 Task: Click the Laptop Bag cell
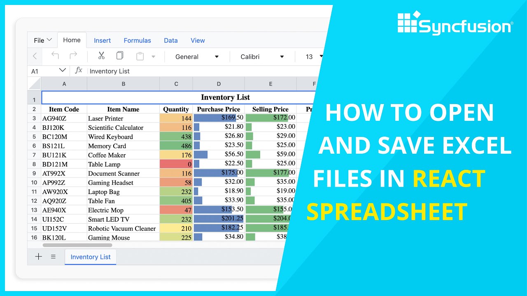point(124,192)
